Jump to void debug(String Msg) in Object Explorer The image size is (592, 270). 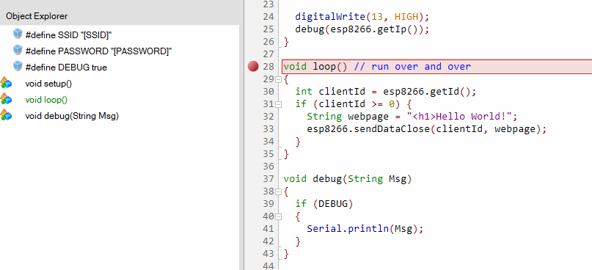tap(72, 116)
